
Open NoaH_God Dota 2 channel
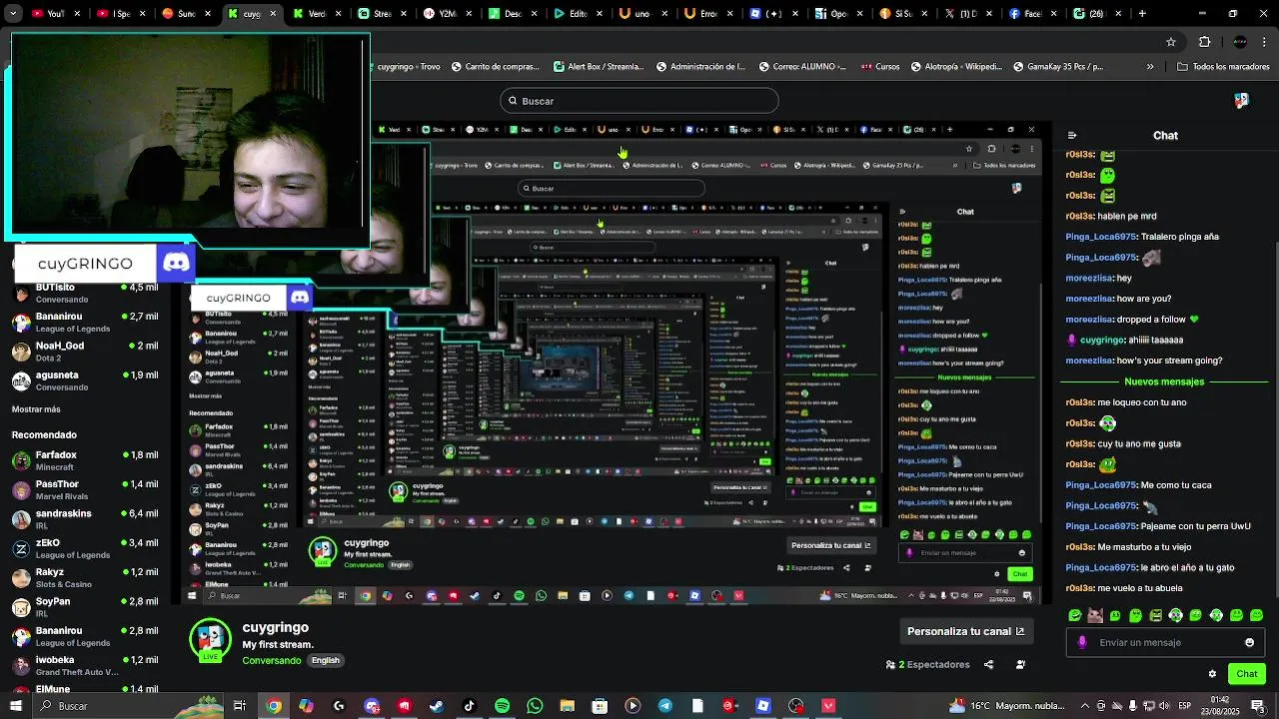[x=83, y=352]
